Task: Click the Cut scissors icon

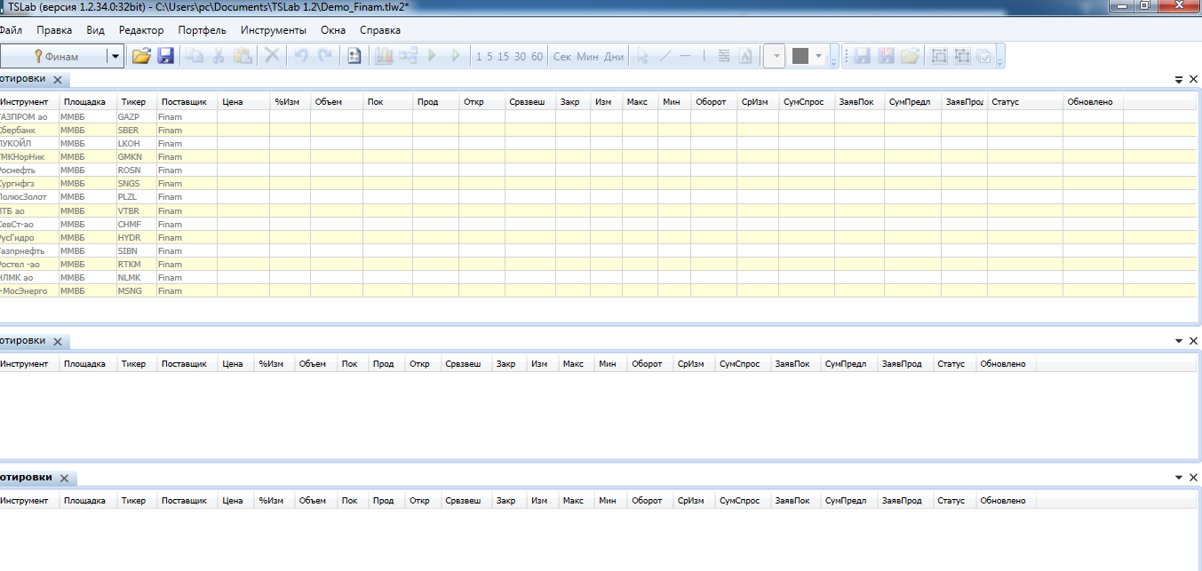Action: pyautogui.click(x=218, y=56)
